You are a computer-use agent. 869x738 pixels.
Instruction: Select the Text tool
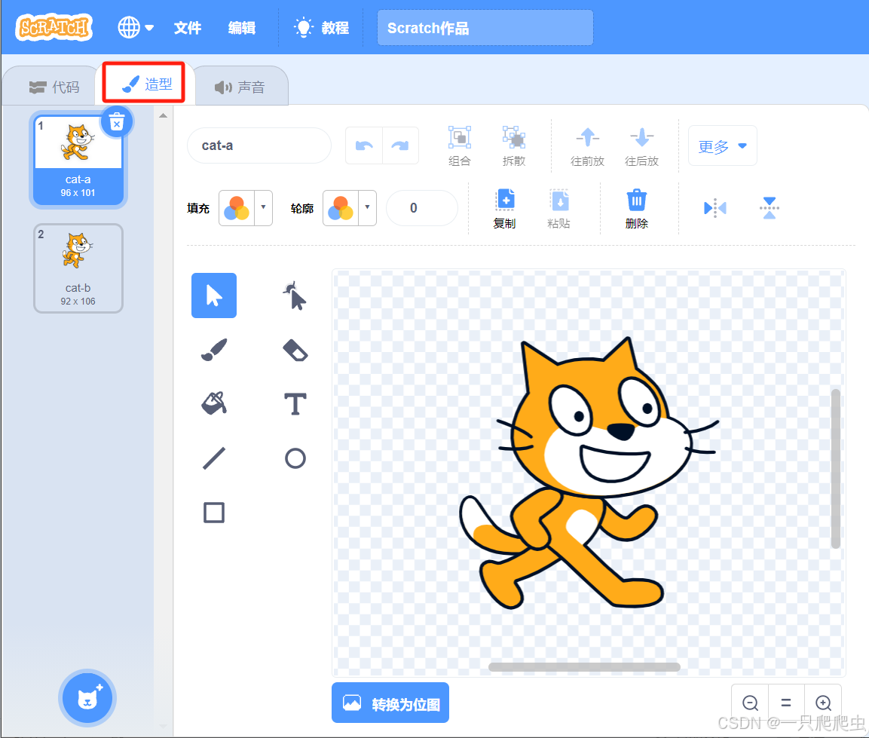coord(295,403)
